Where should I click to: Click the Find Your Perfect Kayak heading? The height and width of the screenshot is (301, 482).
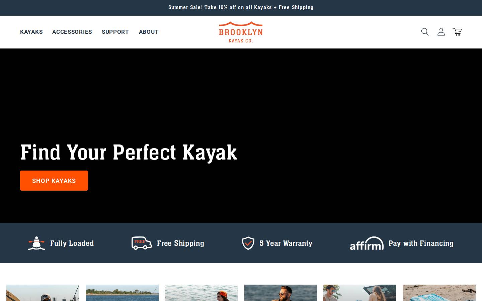click(x=129, y=152)
